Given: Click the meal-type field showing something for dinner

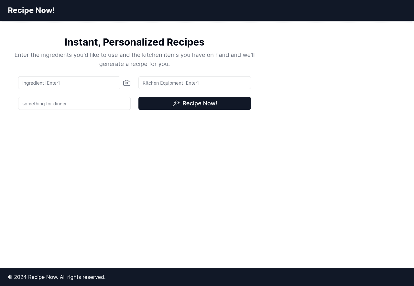Looking at the screenshot, I should pos(74,103).
